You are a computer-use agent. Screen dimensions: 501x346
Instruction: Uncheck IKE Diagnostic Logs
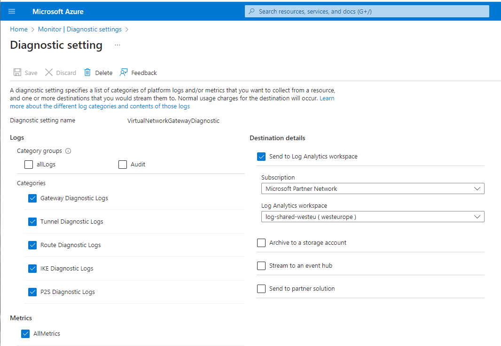coord(32,269)
